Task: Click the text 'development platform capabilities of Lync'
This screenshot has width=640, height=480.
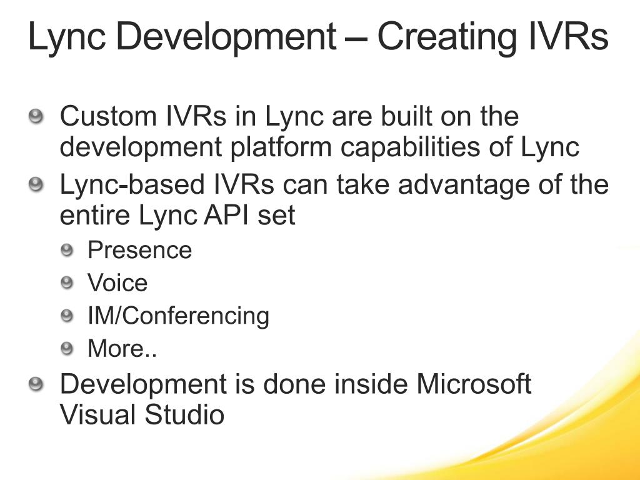Action: pos(319,147)
